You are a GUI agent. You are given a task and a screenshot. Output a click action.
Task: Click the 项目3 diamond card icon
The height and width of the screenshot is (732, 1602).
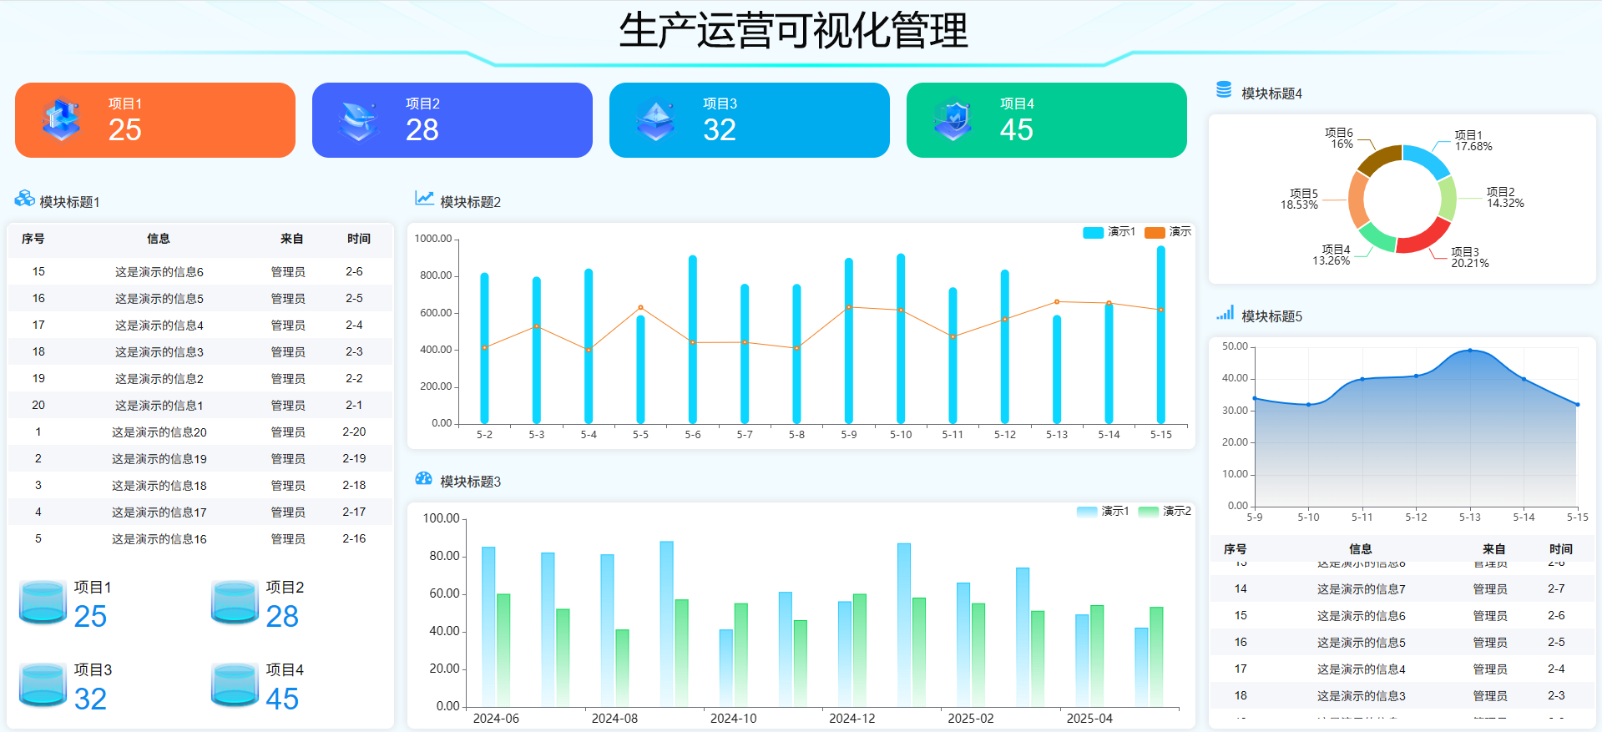656,120
